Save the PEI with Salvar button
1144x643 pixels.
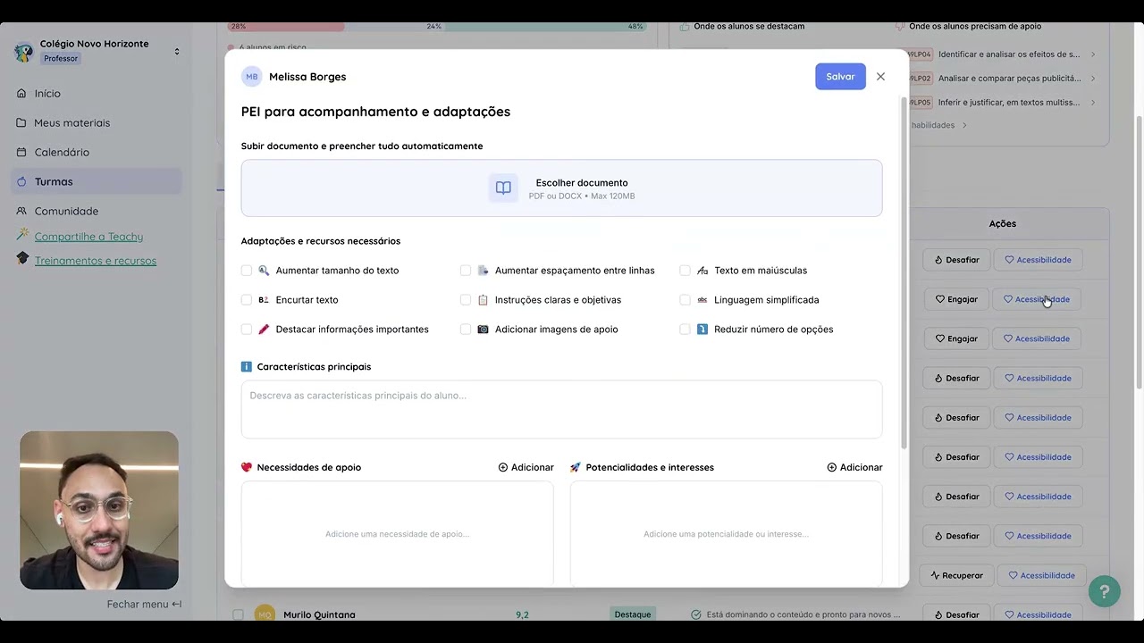pos(840,77)
